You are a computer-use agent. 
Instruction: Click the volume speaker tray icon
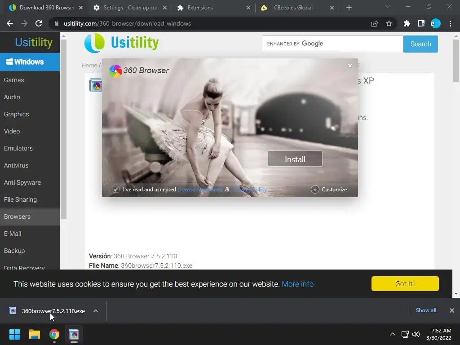(x=416, y=334)
